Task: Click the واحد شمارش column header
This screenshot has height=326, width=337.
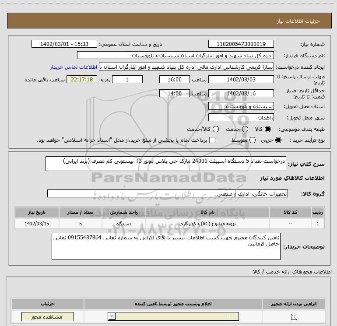Action: (x=124, y=212)
